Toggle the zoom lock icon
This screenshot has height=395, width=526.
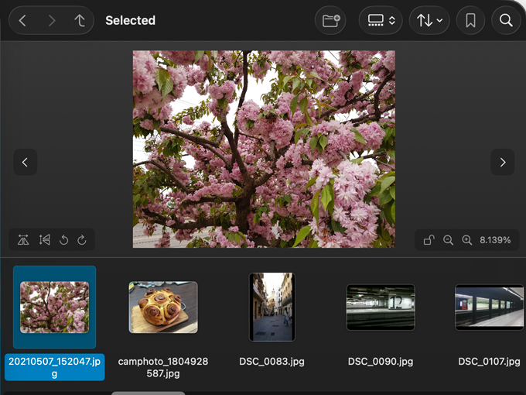[429, 240]
